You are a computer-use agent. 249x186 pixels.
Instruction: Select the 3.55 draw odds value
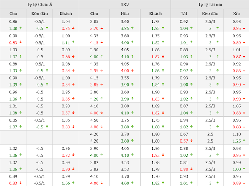point(124,78)
